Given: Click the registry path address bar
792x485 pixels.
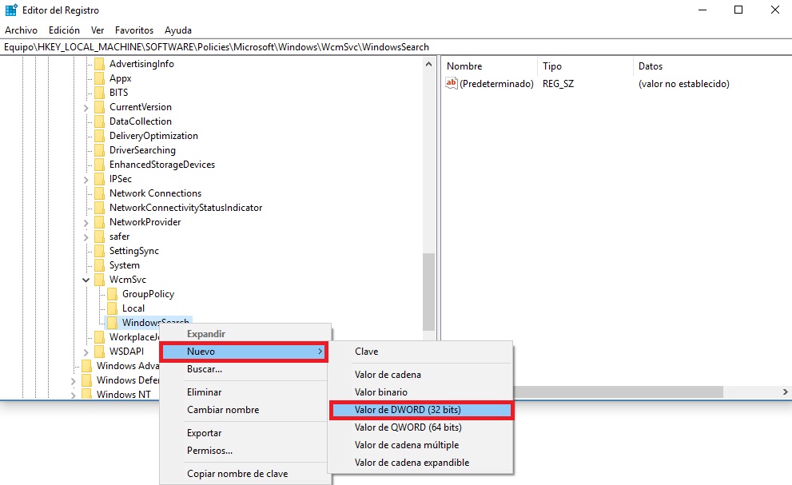Looking at the screenshot, I should point(396,47).
